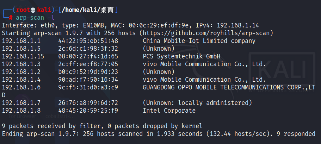Click the MAC address 2c:ff:ee:f8:77:05

(x=88, y=64)
